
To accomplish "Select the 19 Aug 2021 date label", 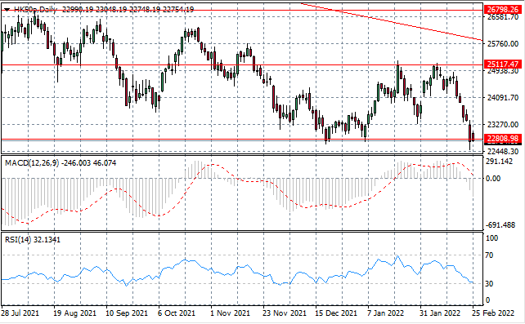I will point(74,313).
